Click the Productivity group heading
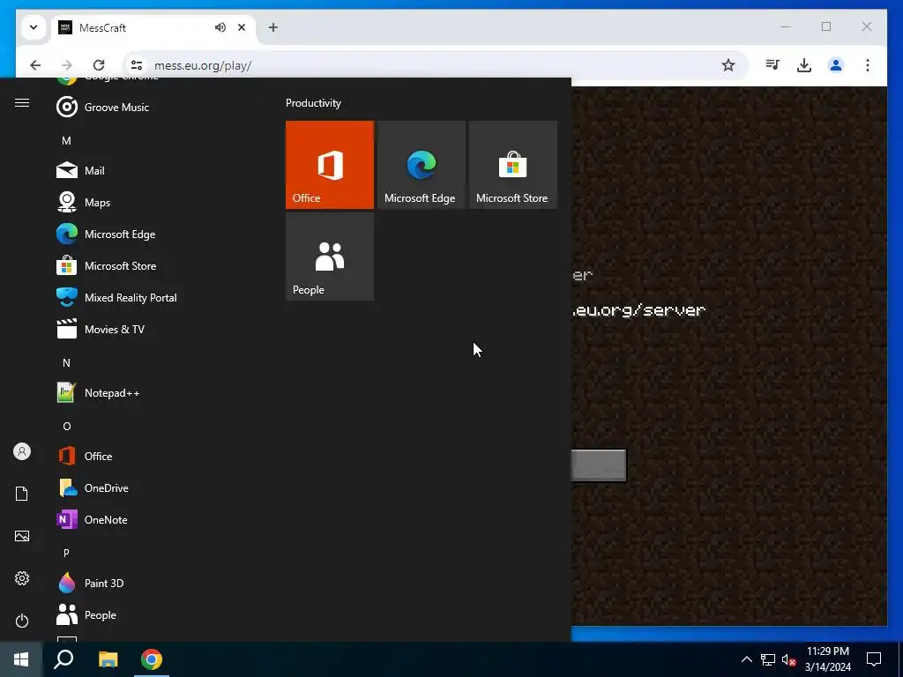This screenshot has height=677, width=903. point(313,103)
